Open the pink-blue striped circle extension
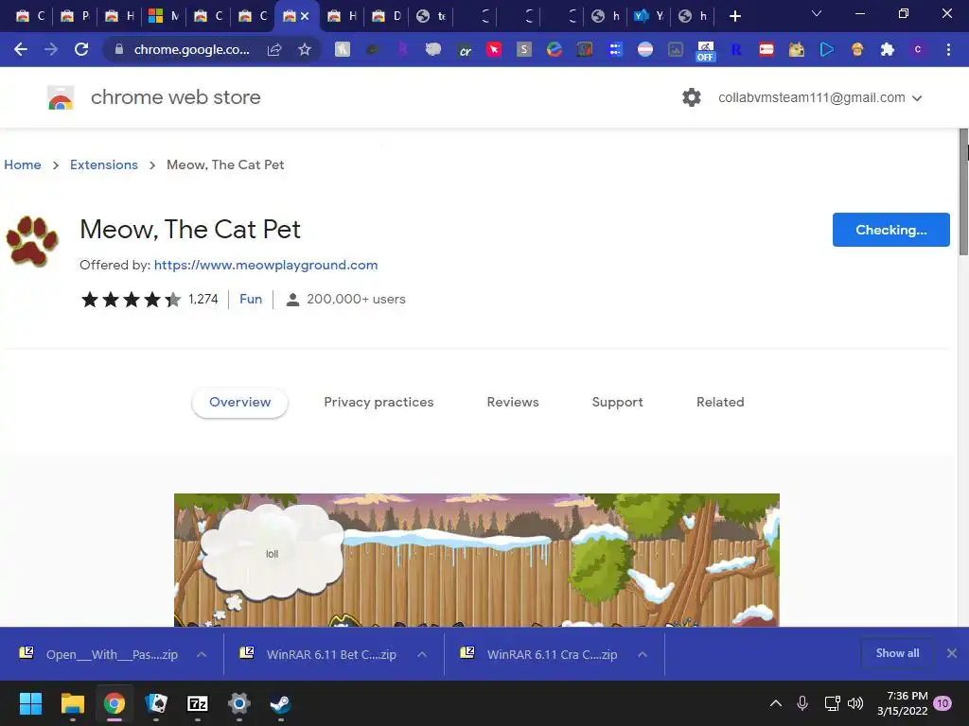This screenshot has height=726, width=969. pyautogui.click(x=645, y=49)
